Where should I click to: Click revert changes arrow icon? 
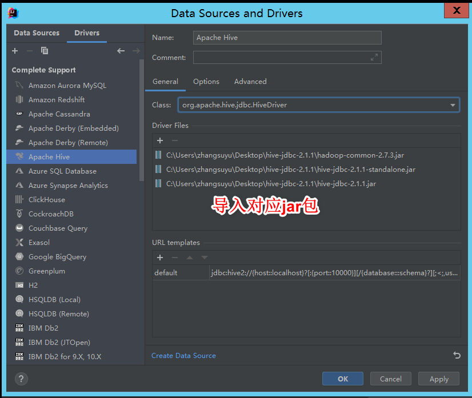[457, 355]
